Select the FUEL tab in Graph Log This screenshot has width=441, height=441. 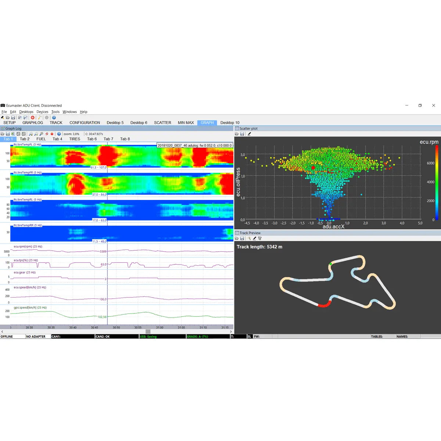(x=41, y=139)
